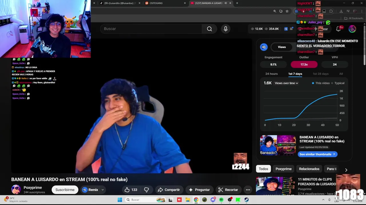Click VPH 24 value pill
Screen dimensions: 366x205
point(335,64)
